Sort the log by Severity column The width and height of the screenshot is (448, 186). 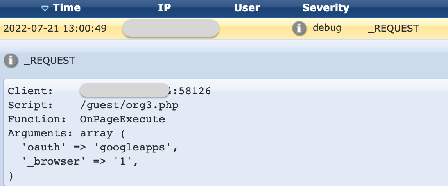pos(326,8)
